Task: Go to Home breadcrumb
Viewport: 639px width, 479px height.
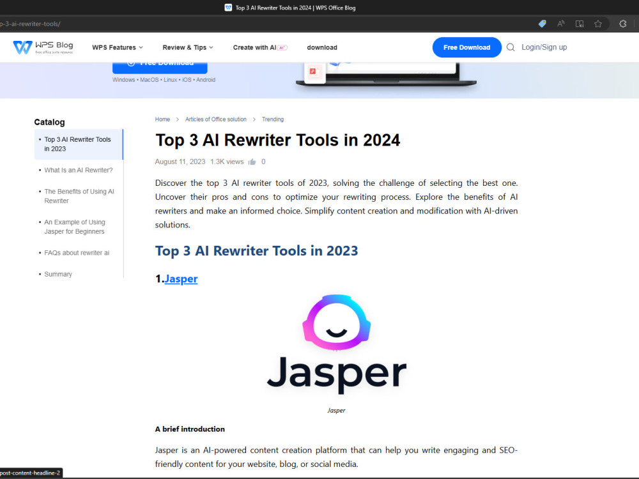Action: pos(162,119)
